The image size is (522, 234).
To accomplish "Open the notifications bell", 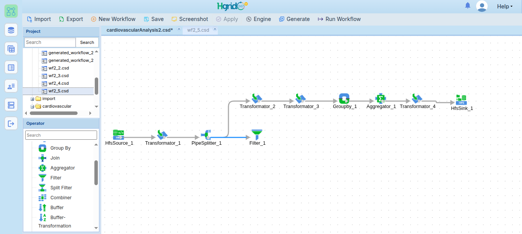I will pyautogui.click(x=468, y=6).
